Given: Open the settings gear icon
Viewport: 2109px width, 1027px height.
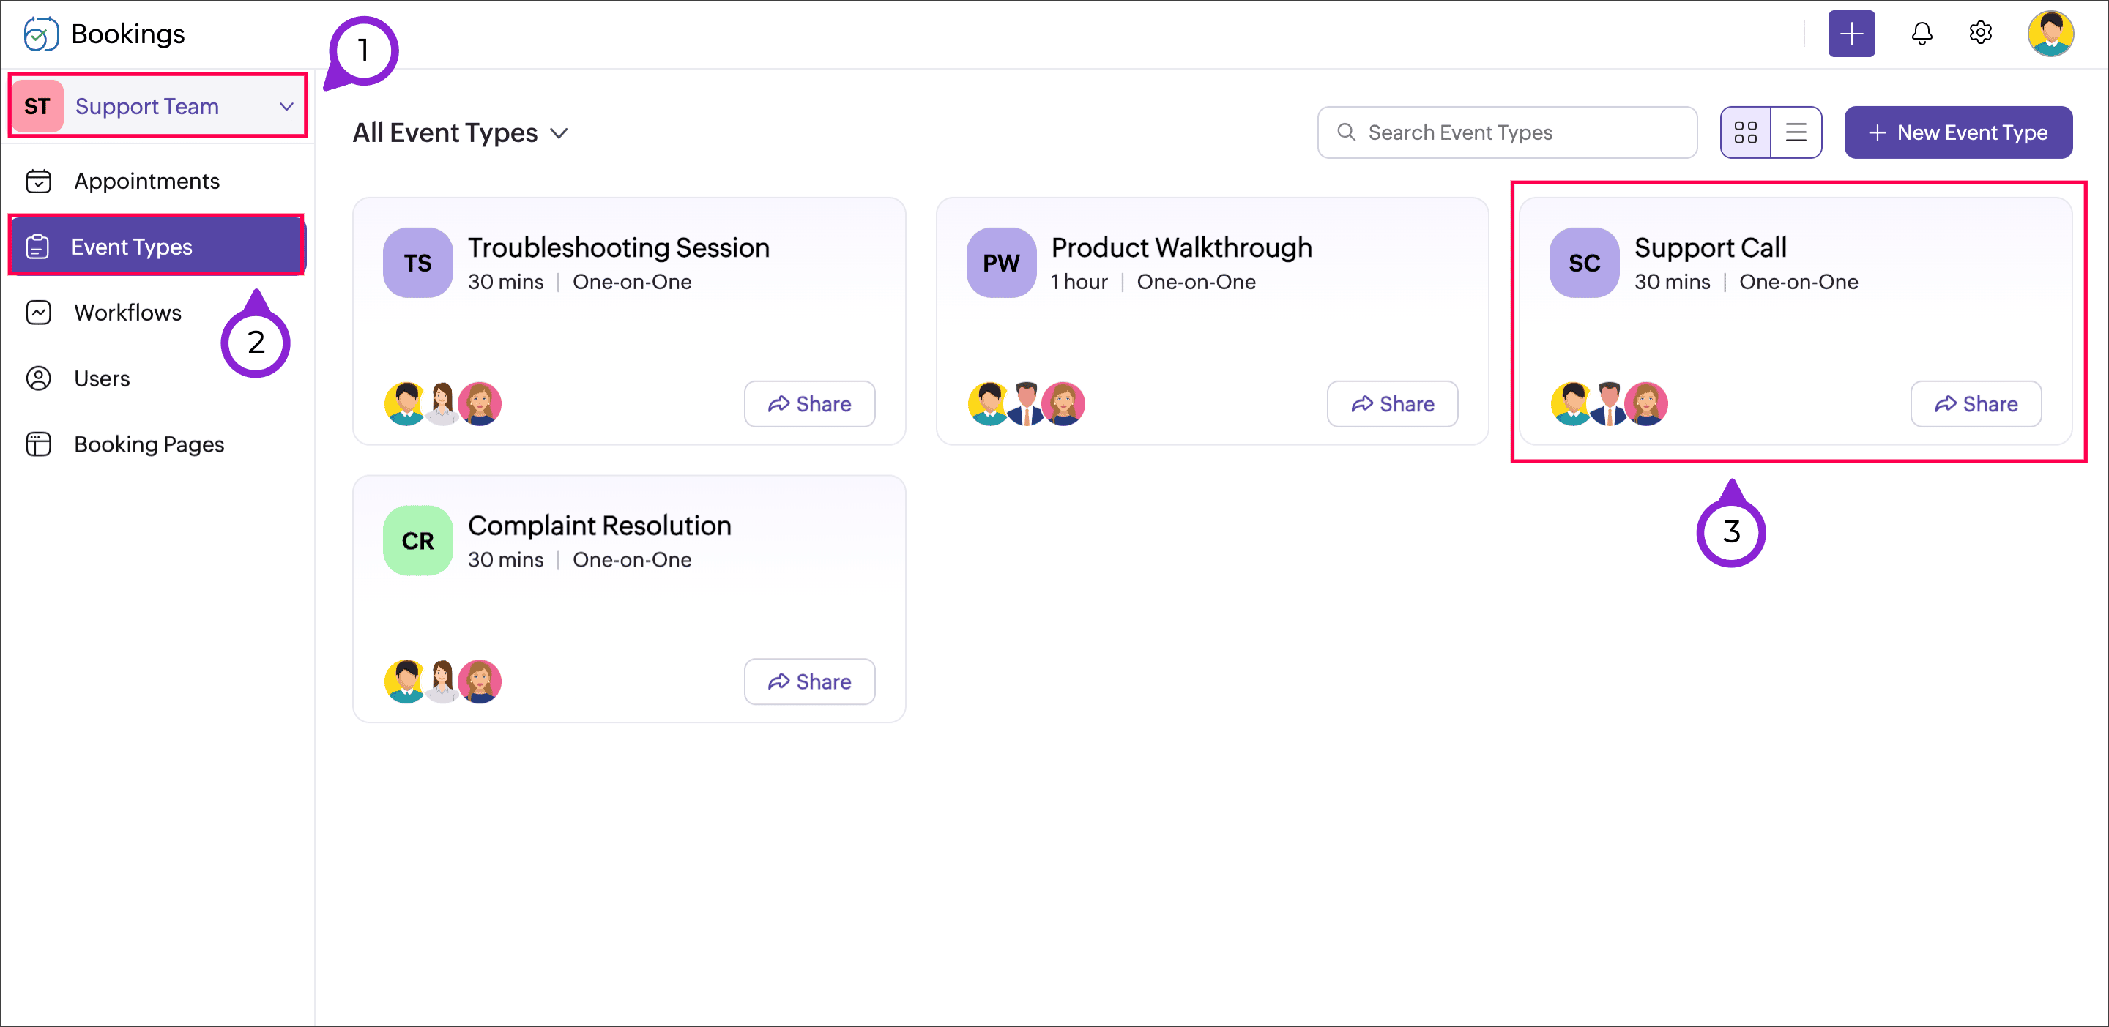Looking at the screenshot, I should [x=1979, y=34].
